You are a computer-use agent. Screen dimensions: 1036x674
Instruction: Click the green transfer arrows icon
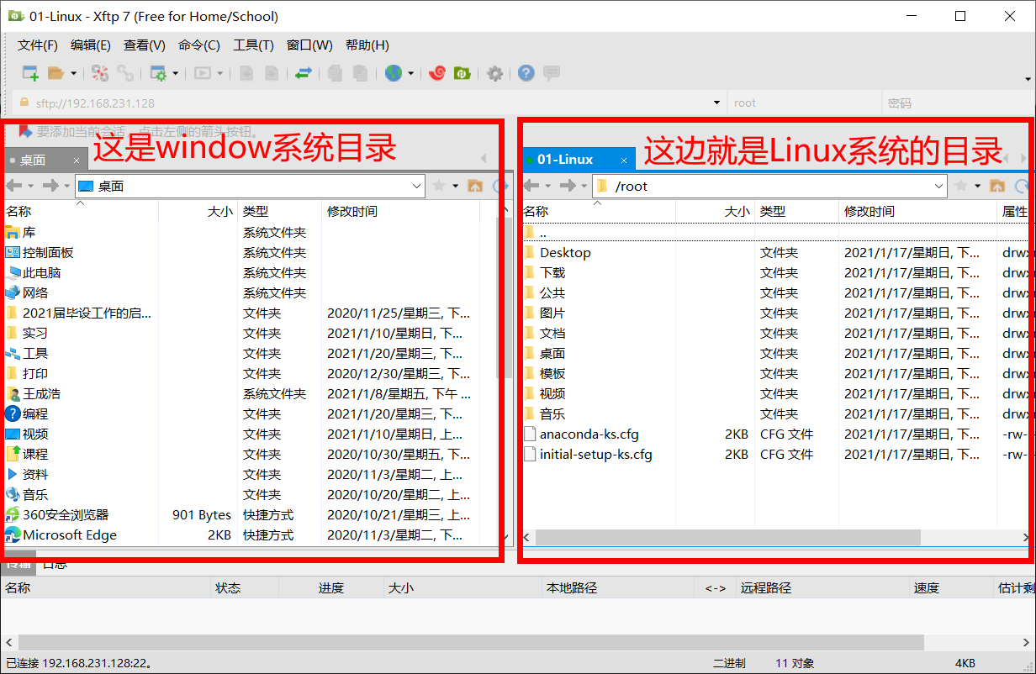pos(304,73)
